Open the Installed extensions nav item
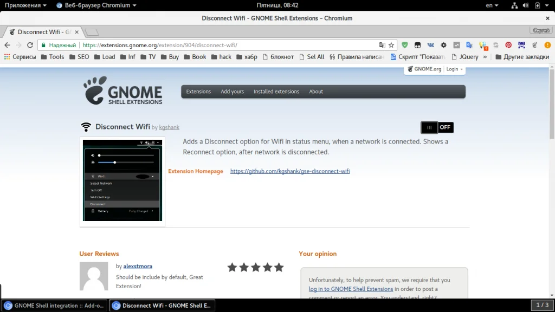555x312 pixels. point(276,92)
